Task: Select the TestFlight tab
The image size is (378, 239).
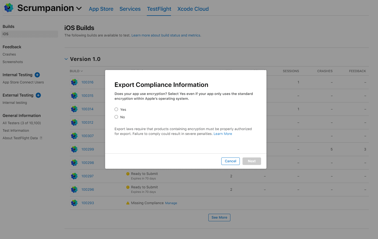Action: tap(159, 9)
